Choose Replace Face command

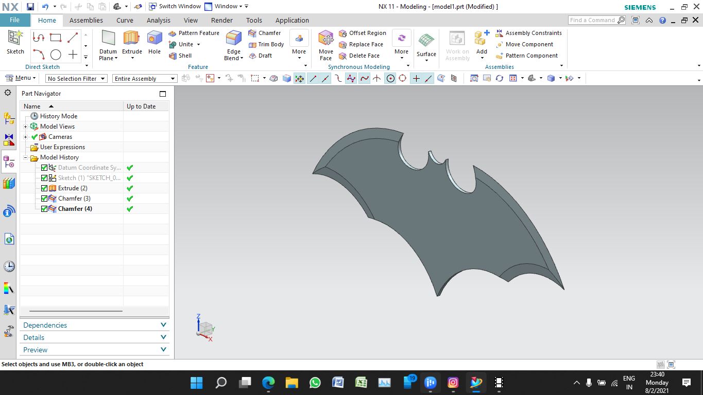(361, 44)
